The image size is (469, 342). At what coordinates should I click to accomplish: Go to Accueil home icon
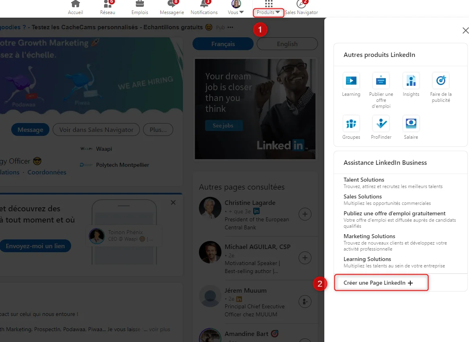76,8
